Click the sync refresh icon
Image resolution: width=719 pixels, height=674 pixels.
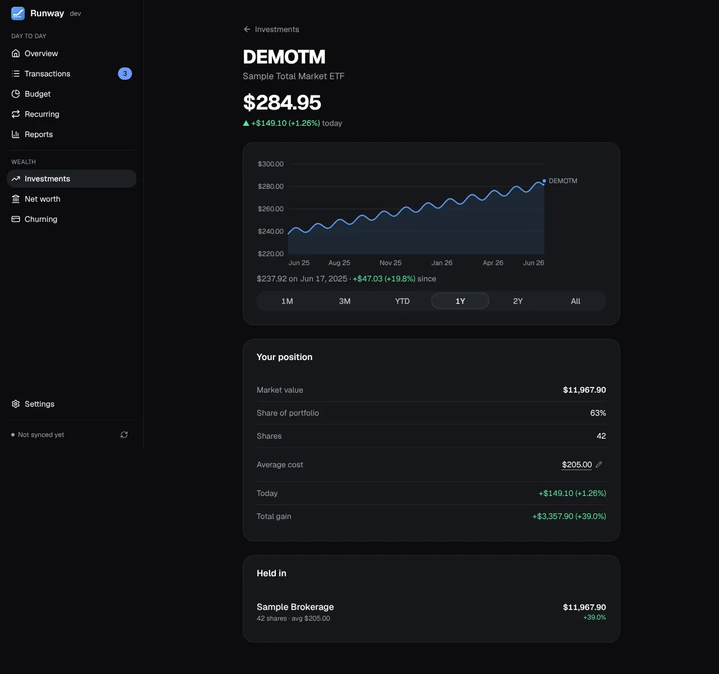[124, 435]
